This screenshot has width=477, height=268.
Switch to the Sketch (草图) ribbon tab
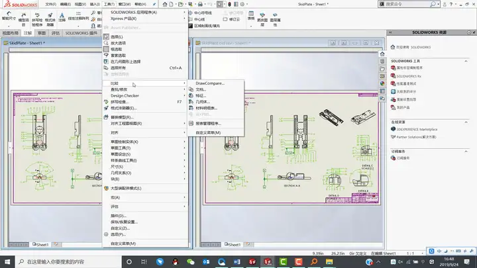tap(42, 33)
